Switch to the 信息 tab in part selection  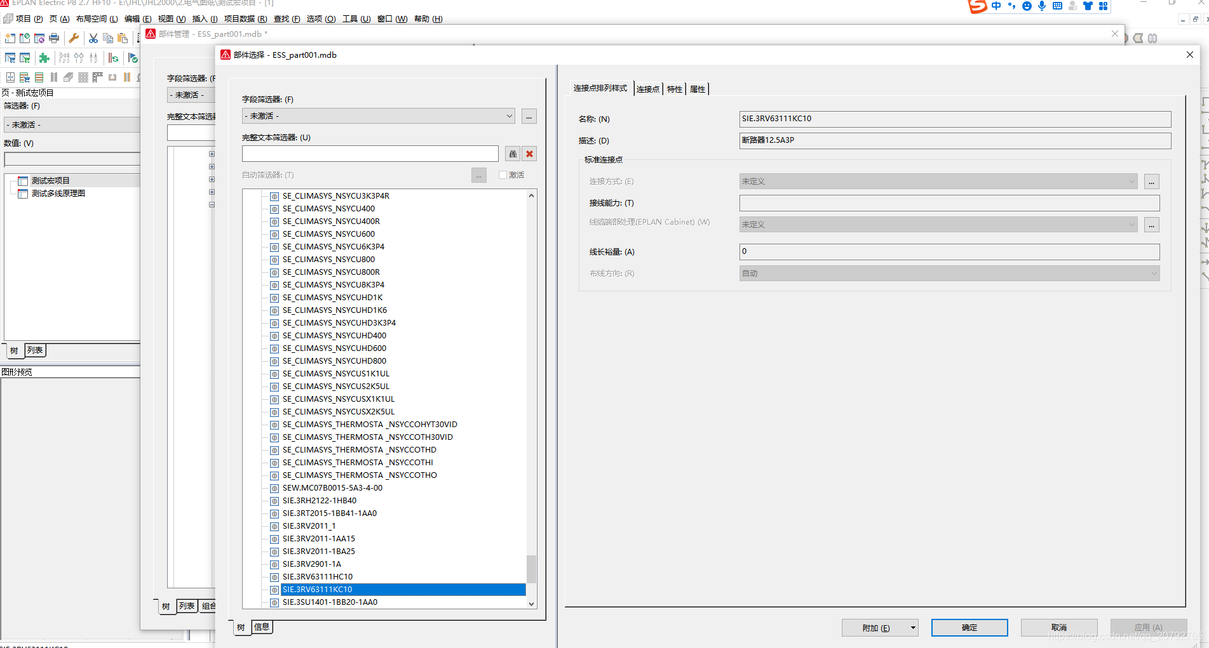262,627
